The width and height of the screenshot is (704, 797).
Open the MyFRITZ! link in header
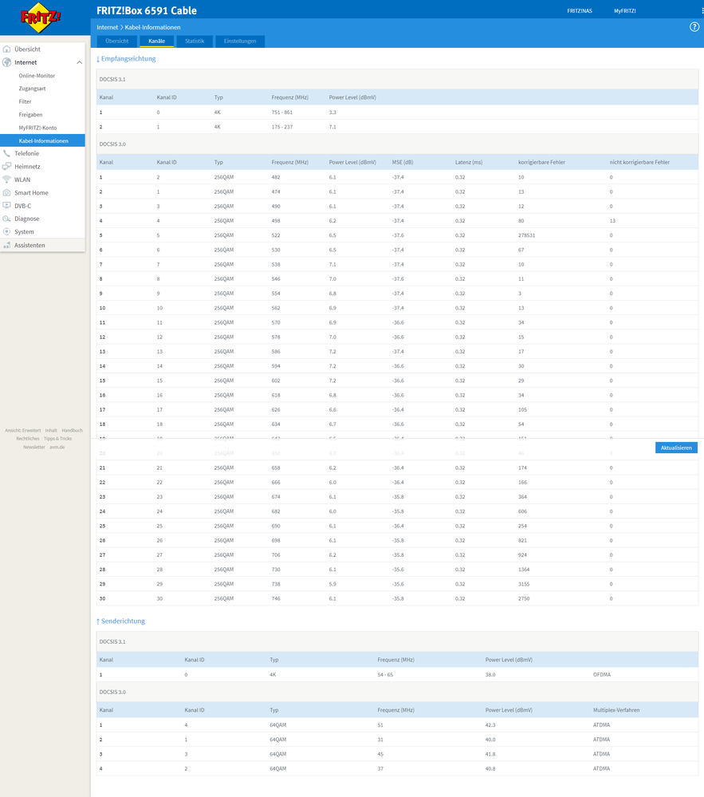625,10
